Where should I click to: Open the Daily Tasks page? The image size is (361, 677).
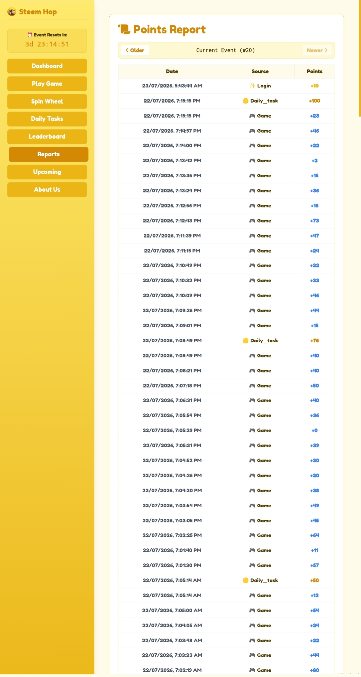point(47,119)
